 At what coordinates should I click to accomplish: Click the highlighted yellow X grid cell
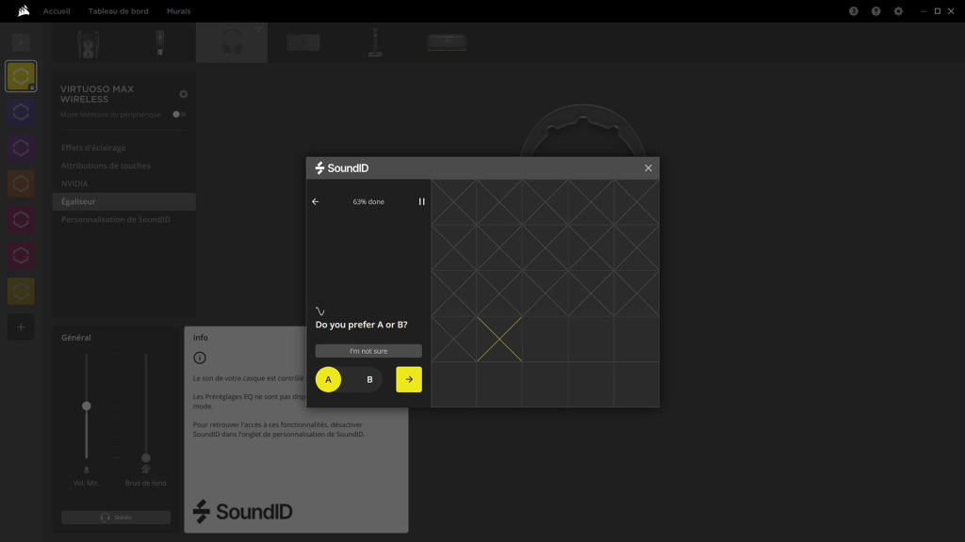[499, 339]
